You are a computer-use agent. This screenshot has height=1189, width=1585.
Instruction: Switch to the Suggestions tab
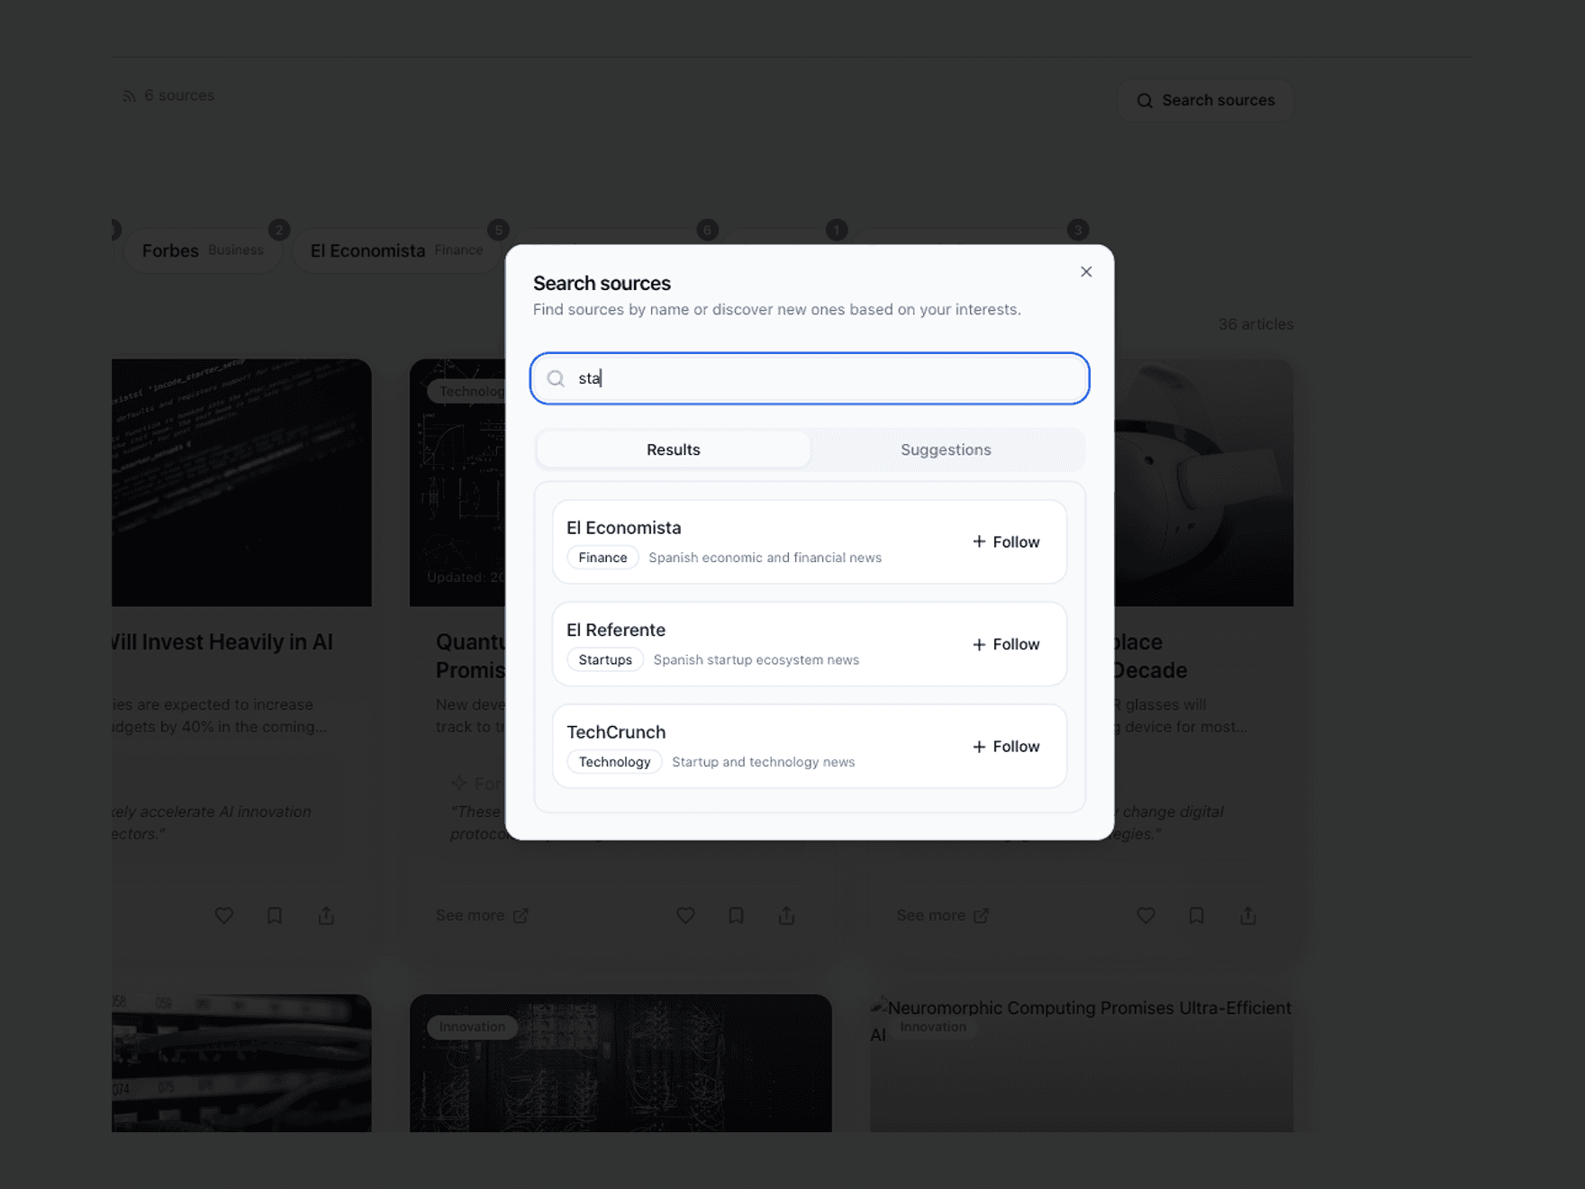point(946,449)
